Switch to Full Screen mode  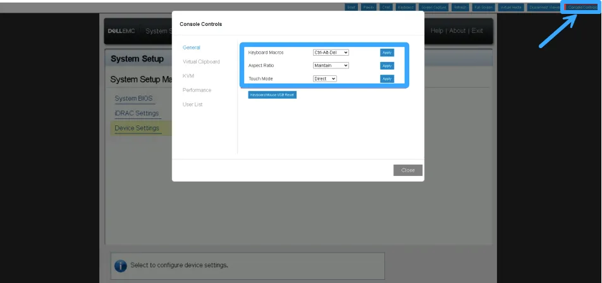coord(483,7)
